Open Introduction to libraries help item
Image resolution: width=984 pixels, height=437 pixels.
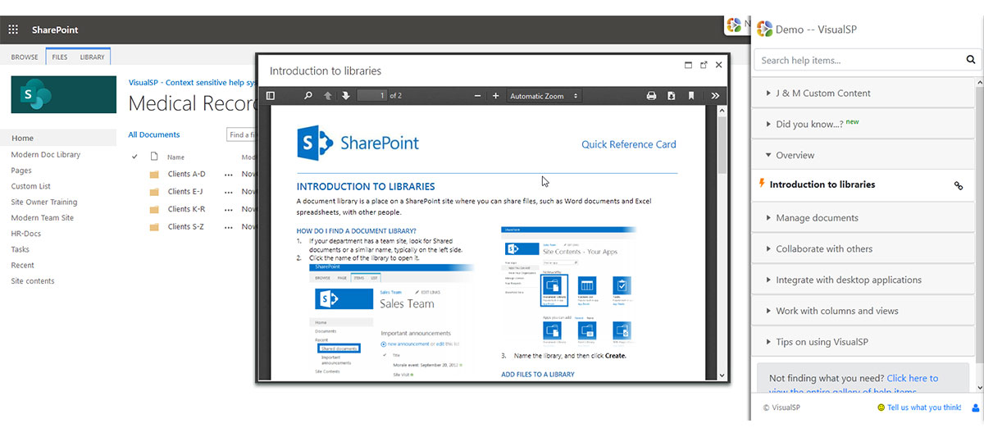[x=822, y=185]
